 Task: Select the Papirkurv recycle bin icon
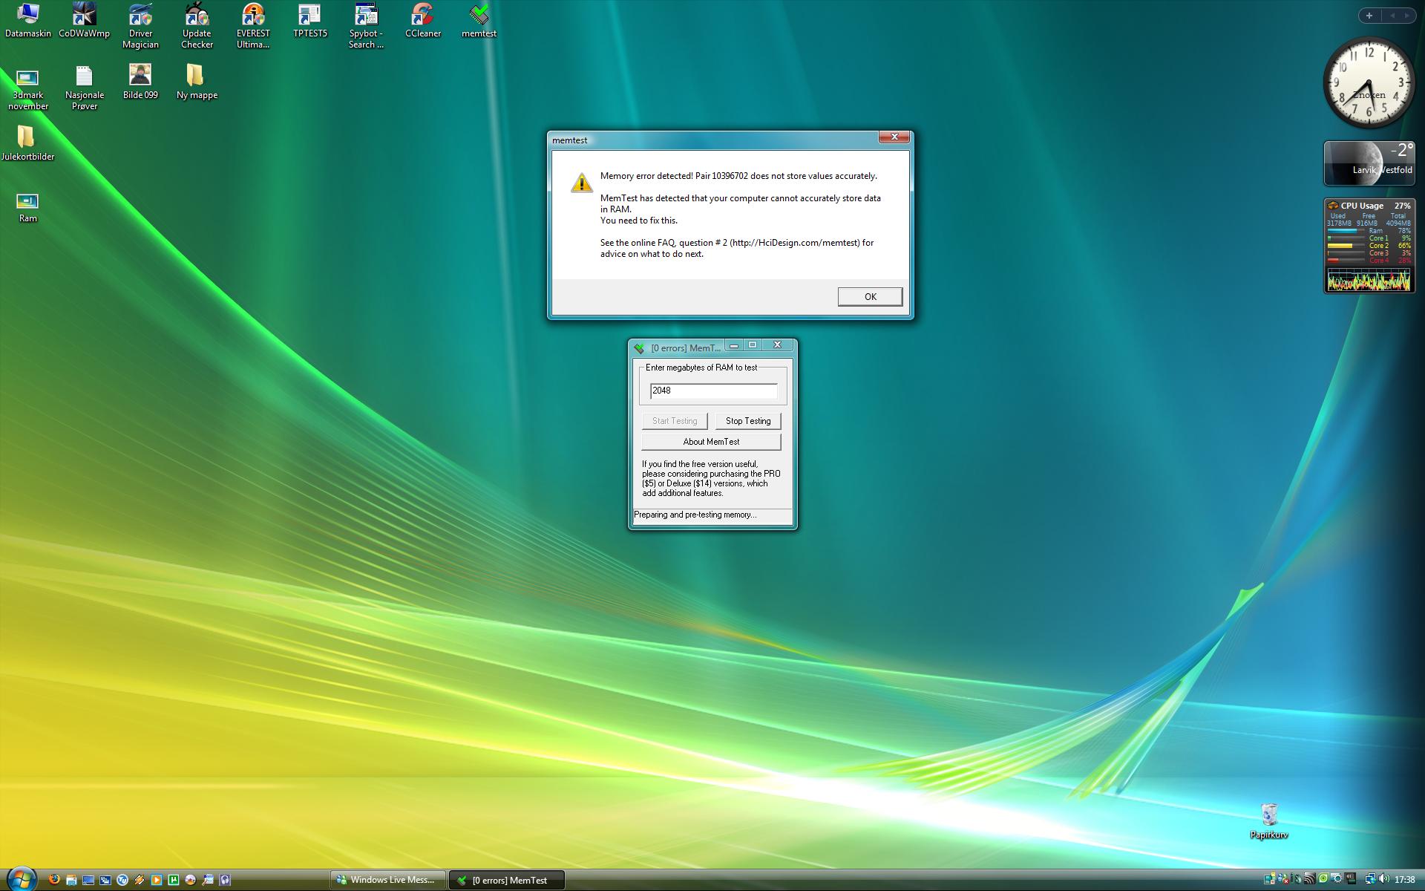[1268, 820]
